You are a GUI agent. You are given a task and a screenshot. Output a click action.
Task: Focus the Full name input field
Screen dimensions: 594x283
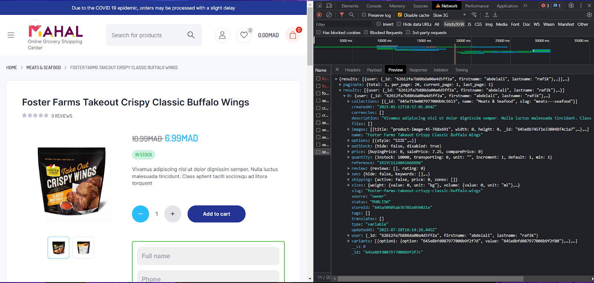tap(208, 256)
